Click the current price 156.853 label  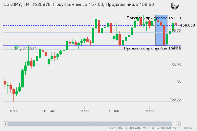(x=188, y=25)
